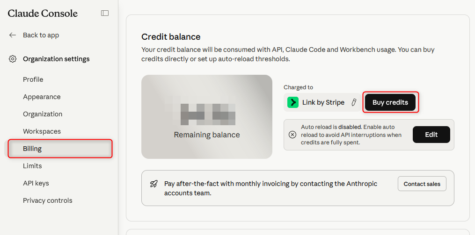Click the Remaining balance card
Viewport: 475px width, 235px height.
207,117
